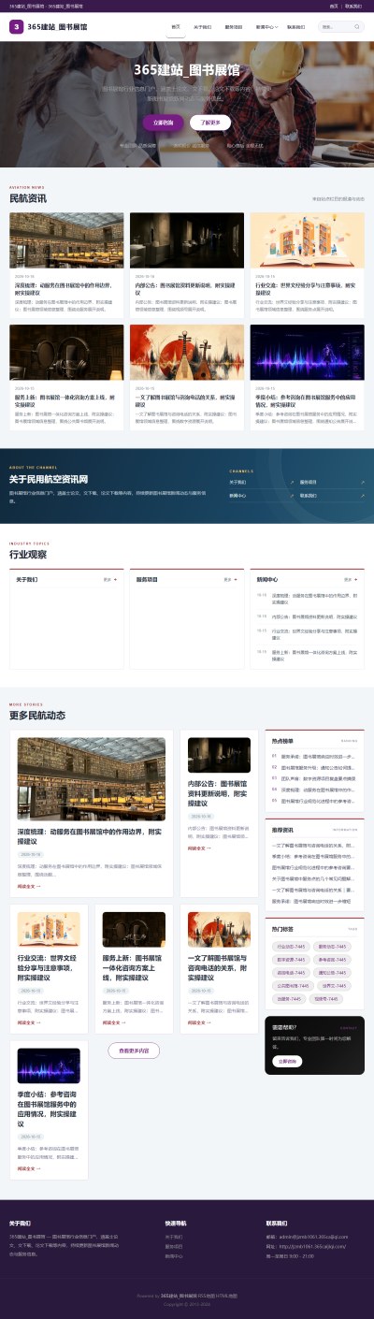Expand 更多 on the 关于我们 card in 行业观察
The width and height of the screenshot is (374, 1319).
point(110,580)
